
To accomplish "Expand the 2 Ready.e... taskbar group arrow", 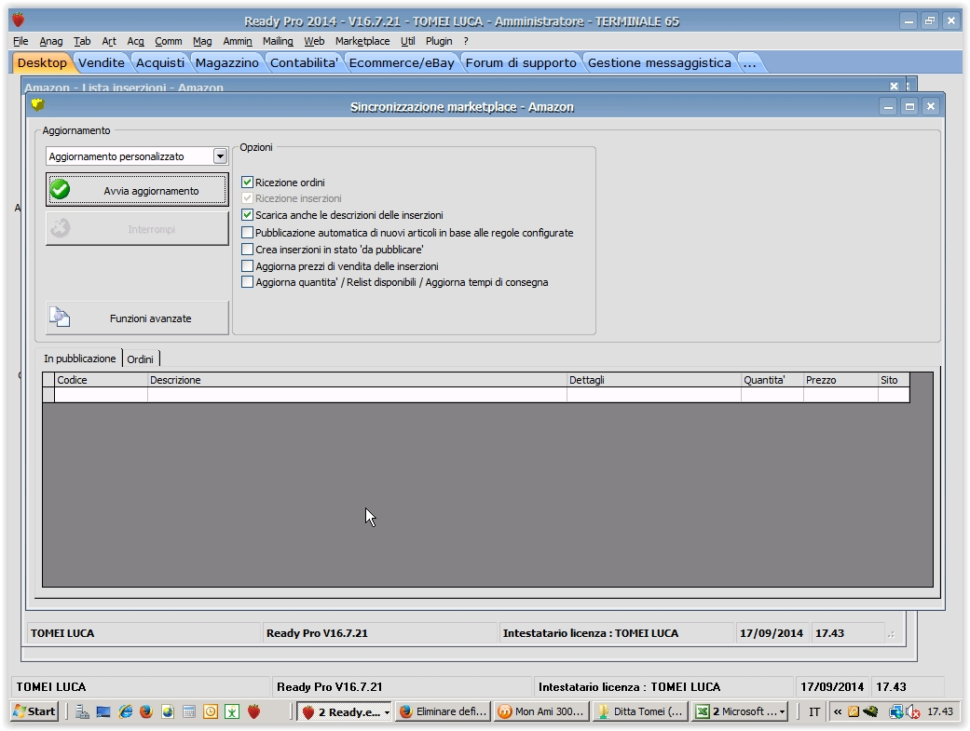I will 387,712.
